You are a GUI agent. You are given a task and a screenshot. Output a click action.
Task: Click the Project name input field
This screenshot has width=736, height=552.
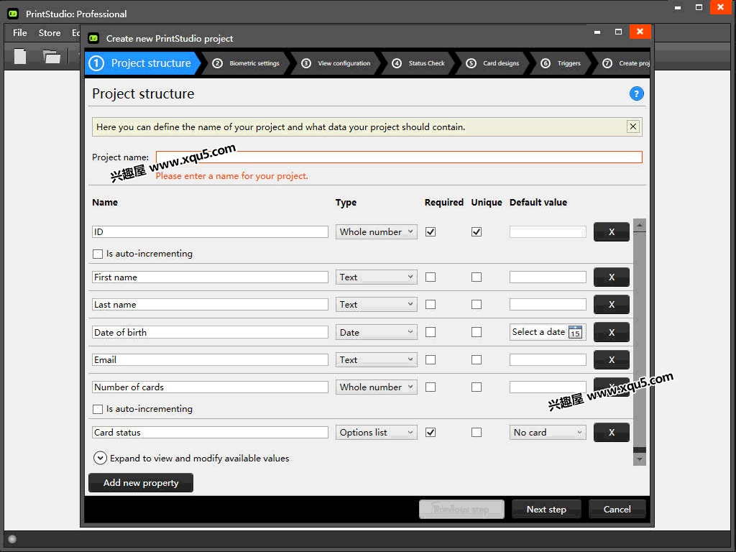(x=399, y=157)
